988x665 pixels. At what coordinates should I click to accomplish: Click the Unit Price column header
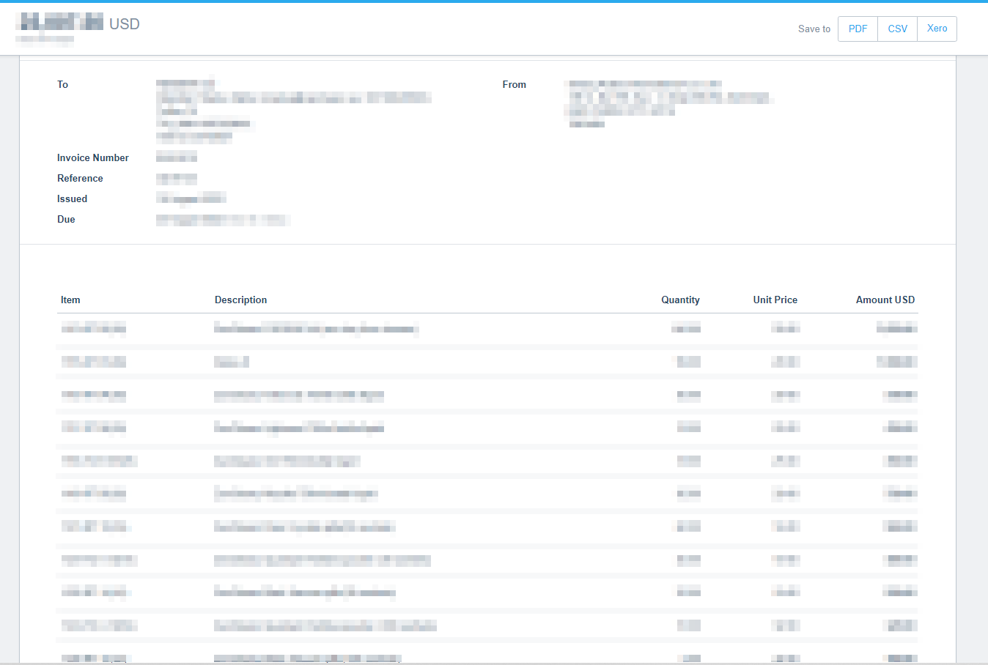pyautogui.click(x=775, y=300)
